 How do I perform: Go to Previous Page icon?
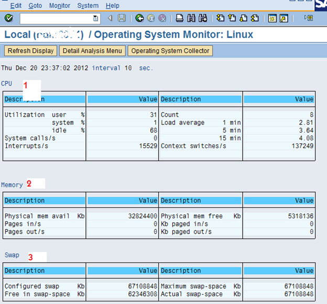tap(232, 18)
